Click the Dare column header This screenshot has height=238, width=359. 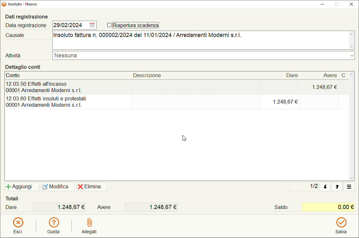pyautogui.click(x=279, y=76)
